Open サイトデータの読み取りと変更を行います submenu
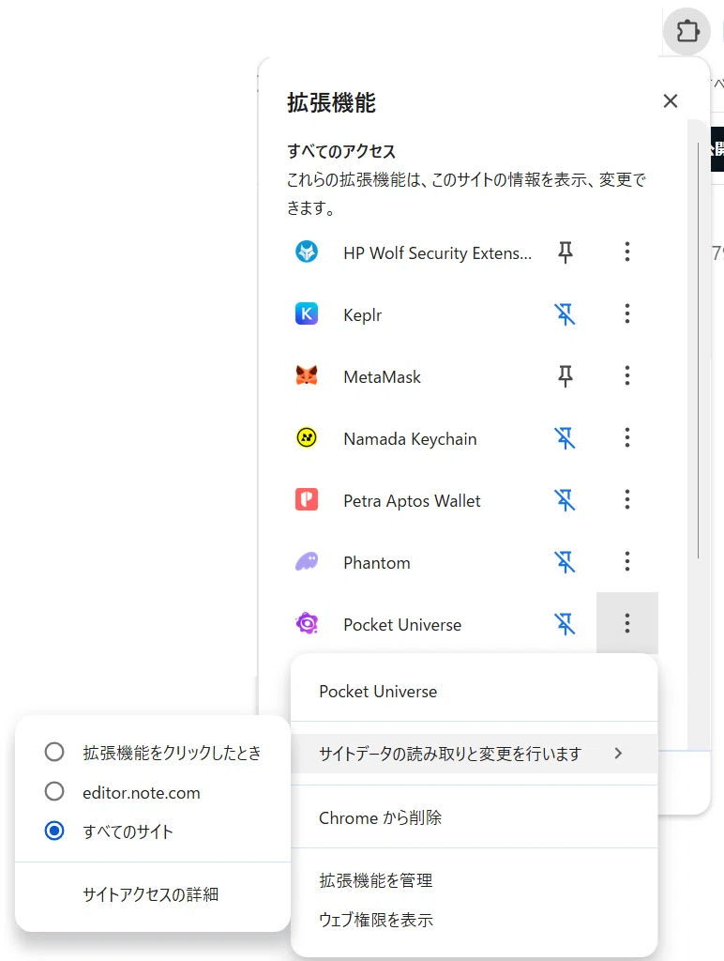 pyautogui.click(x=475, y=754)
